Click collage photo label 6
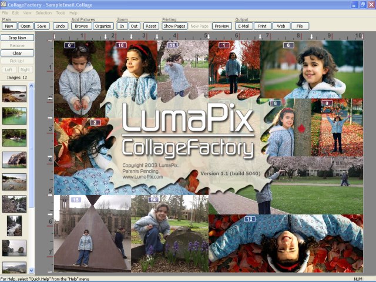The image size is (376, 282). 288,45
